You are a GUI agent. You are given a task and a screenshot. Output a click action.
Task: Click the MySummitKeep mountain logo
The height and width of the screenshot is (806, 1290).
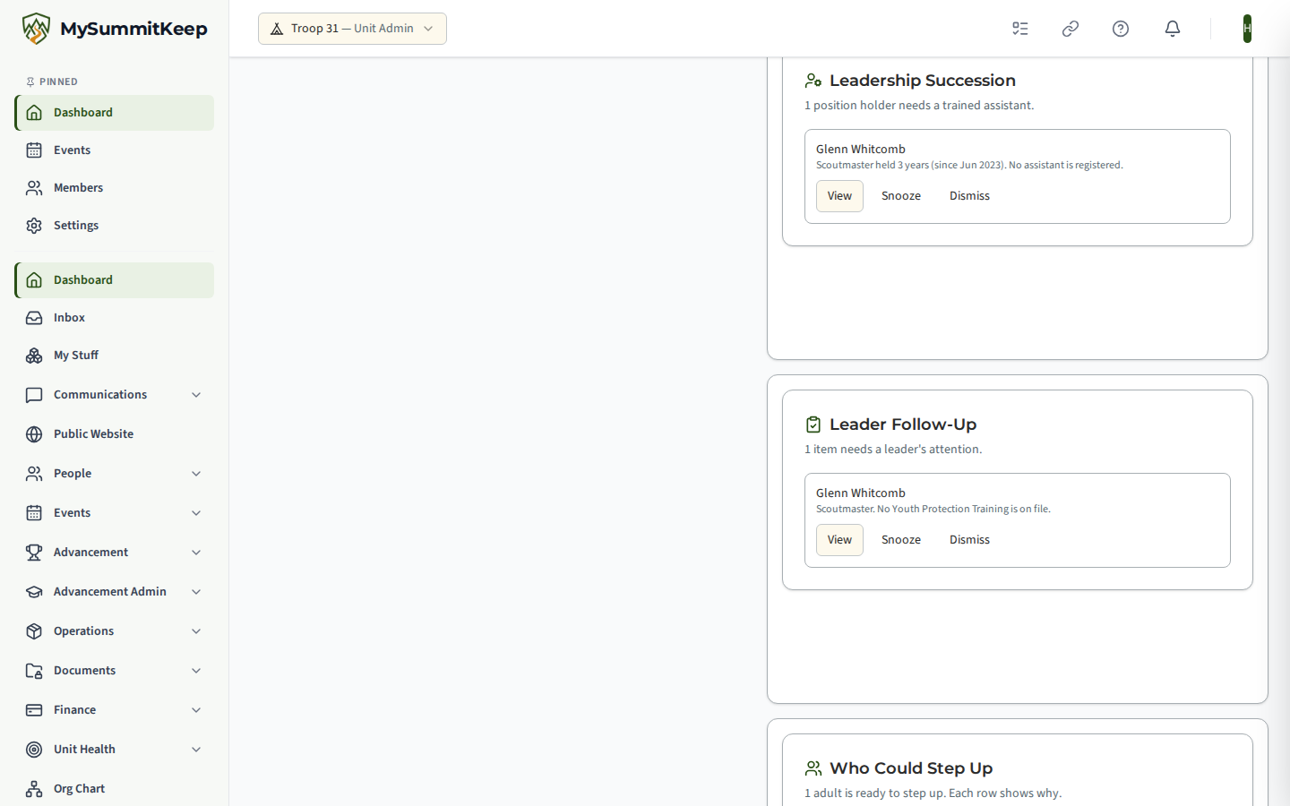tap(36, 29)
